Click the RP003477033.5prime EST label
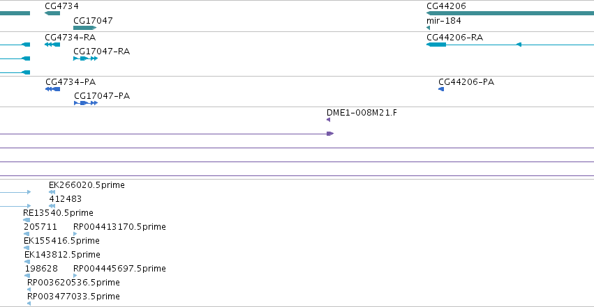The width and height of the screenshot is (594, 307). pos(73,297)
